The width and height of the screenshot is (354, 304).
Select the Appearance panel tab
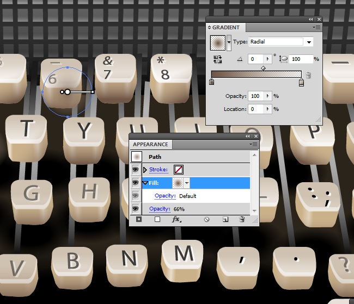[x=151, y=145]
